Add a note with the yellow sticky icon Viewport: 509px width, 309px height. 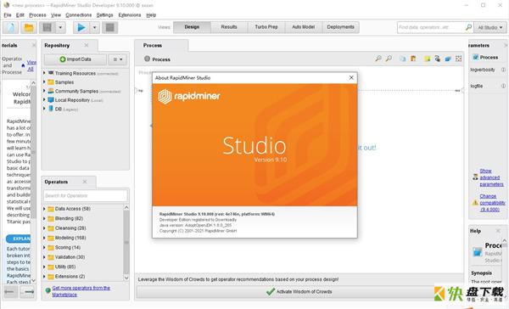tap(427, 59)
